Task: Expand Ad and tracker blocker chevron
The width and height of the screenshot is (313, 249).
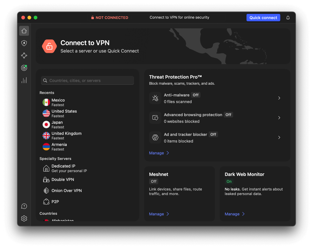Action: (x=279, y=137)
